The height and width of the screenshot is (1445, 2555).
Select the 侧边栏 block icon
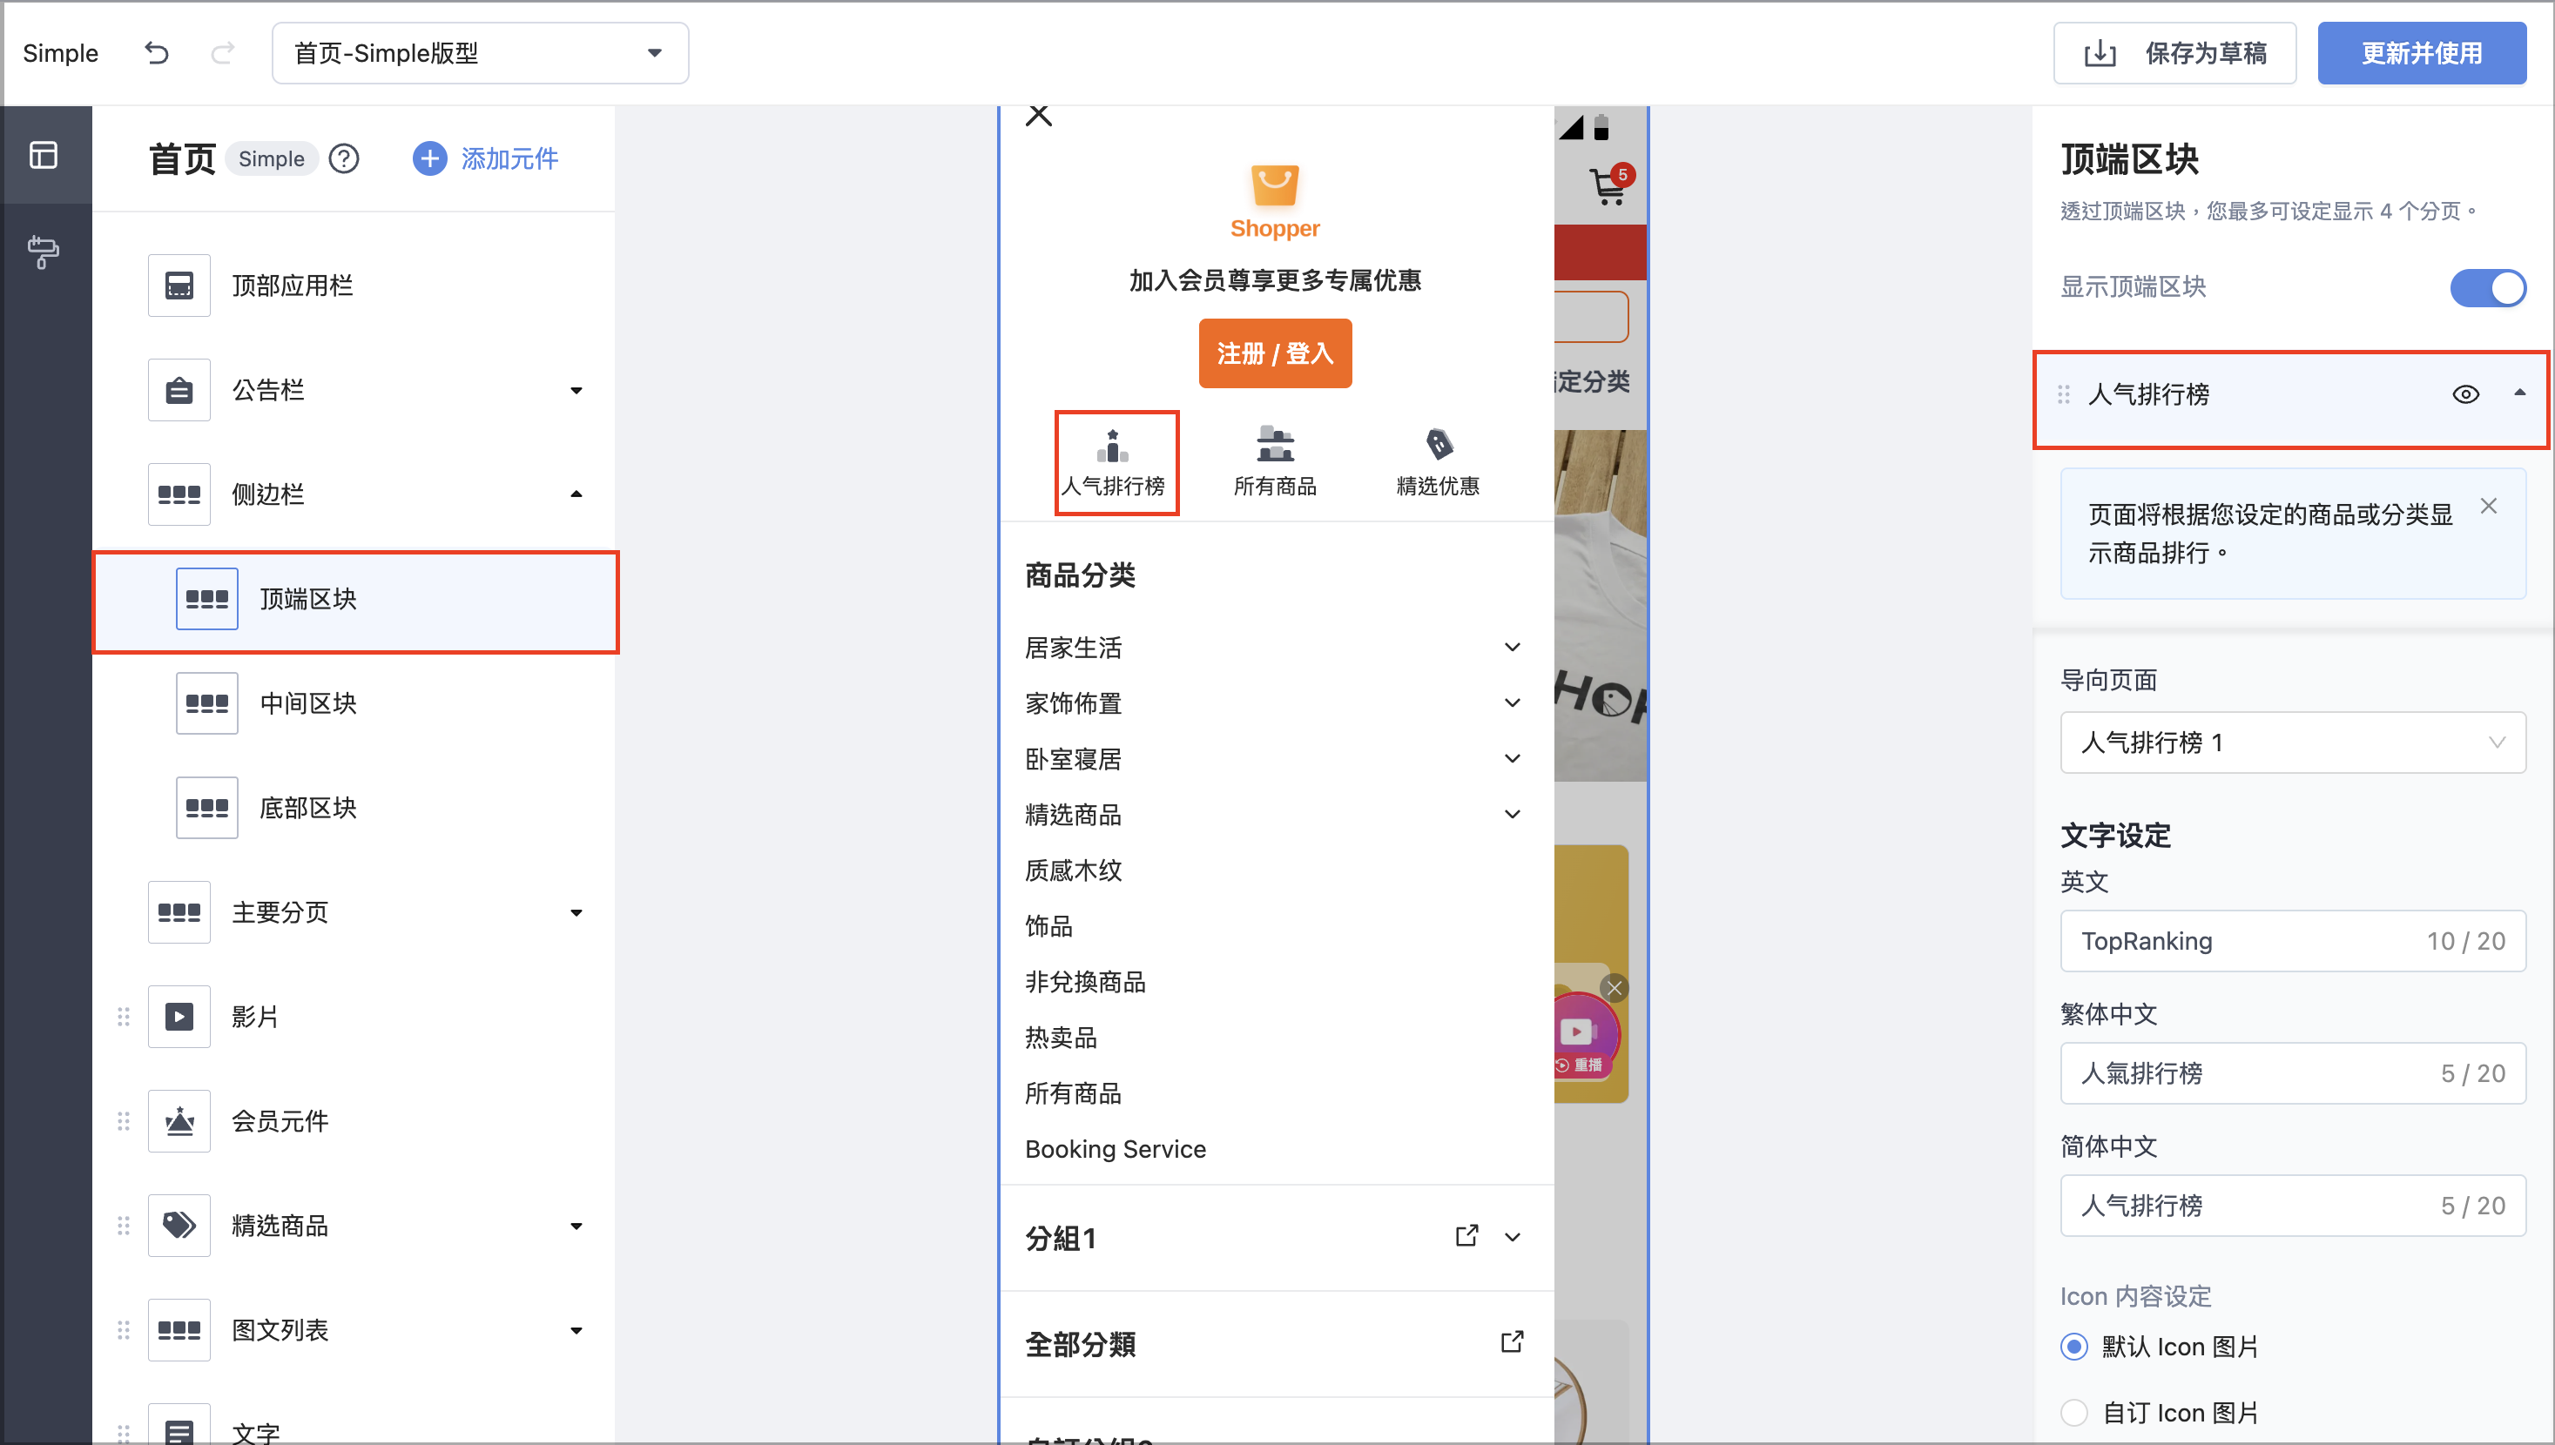point(179,494)
